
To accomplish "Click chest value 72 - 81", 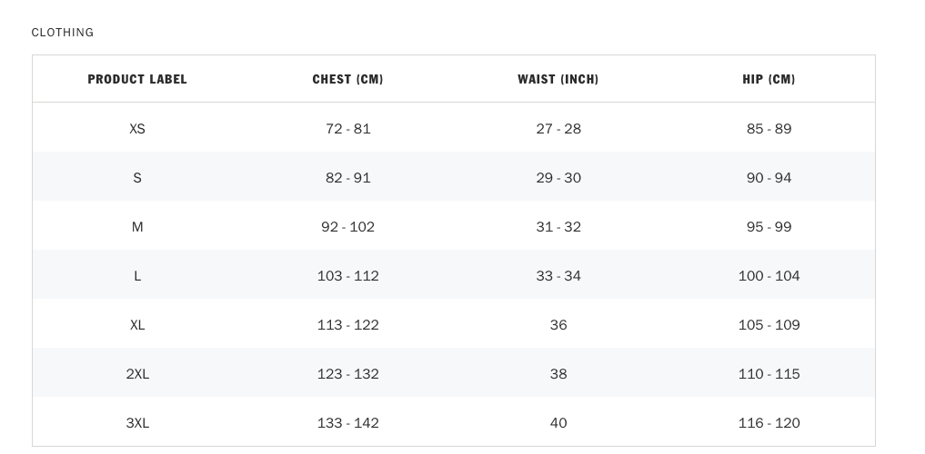I will tap(347, 129).
